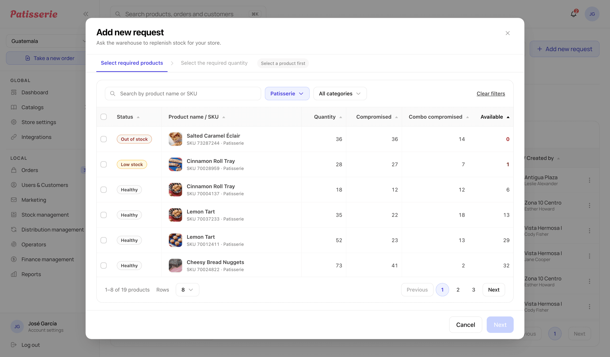Open Users & Customers page
This screenshot has width=610, height=357.
click(45, 185)
